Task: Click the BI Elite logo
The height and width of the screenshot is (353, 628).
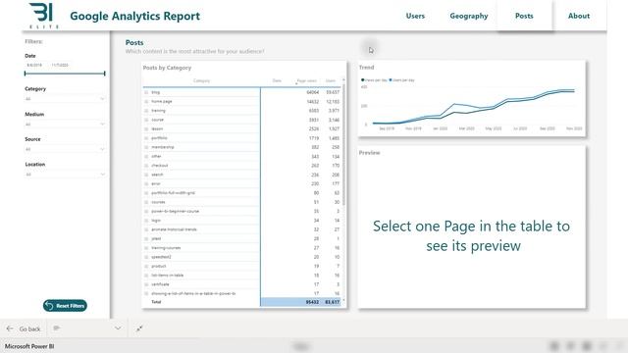Action: pos(42,16)
